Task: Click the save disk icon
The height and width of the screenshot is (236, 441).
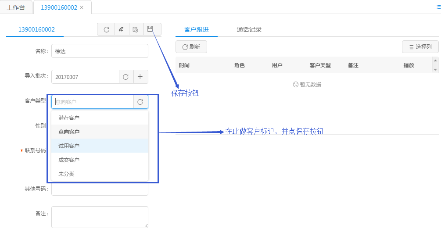Action: tap(150, 29)
